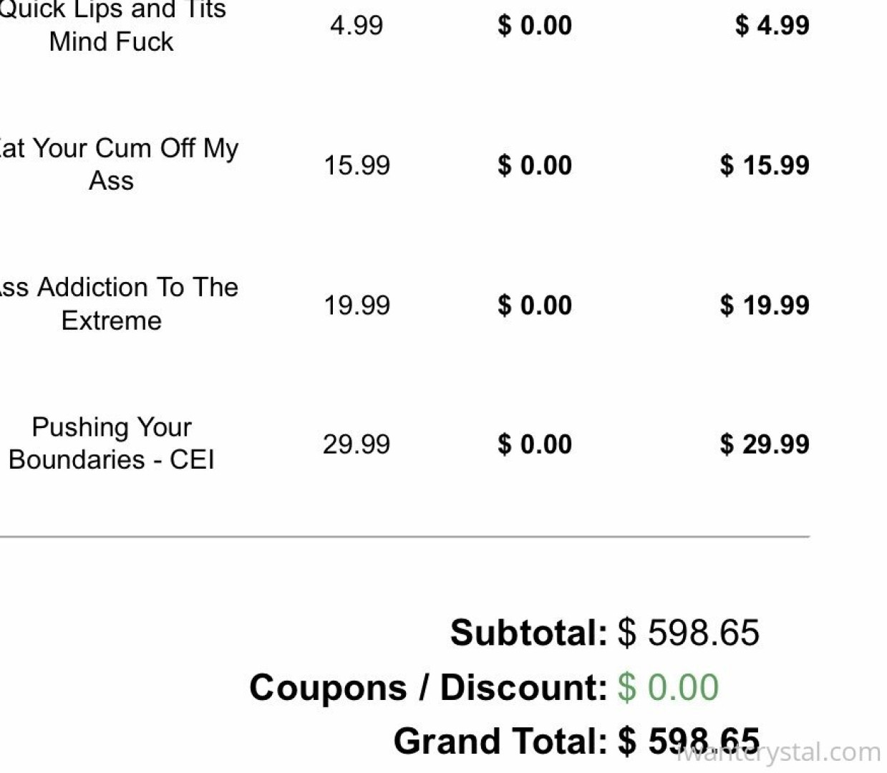Select the plain 19.99 price value
The height and width of the screenshot is (773, 887).
(x=357, y=306)
